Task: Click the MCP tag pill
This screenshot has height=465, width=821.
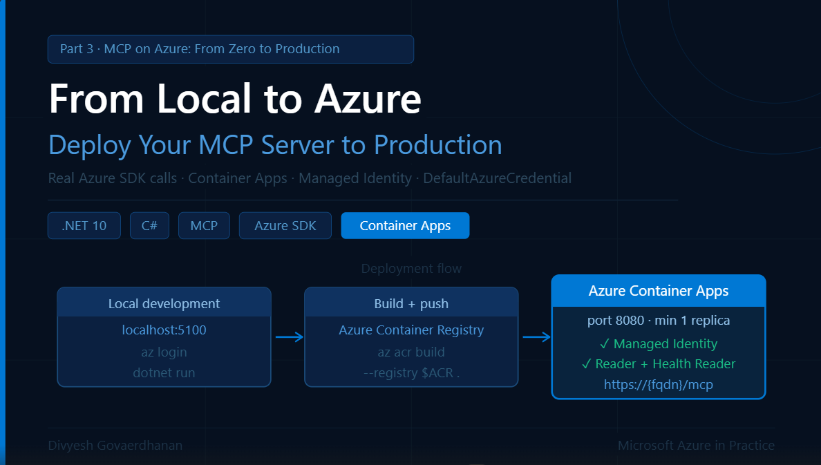Action: tap(204, 226)
